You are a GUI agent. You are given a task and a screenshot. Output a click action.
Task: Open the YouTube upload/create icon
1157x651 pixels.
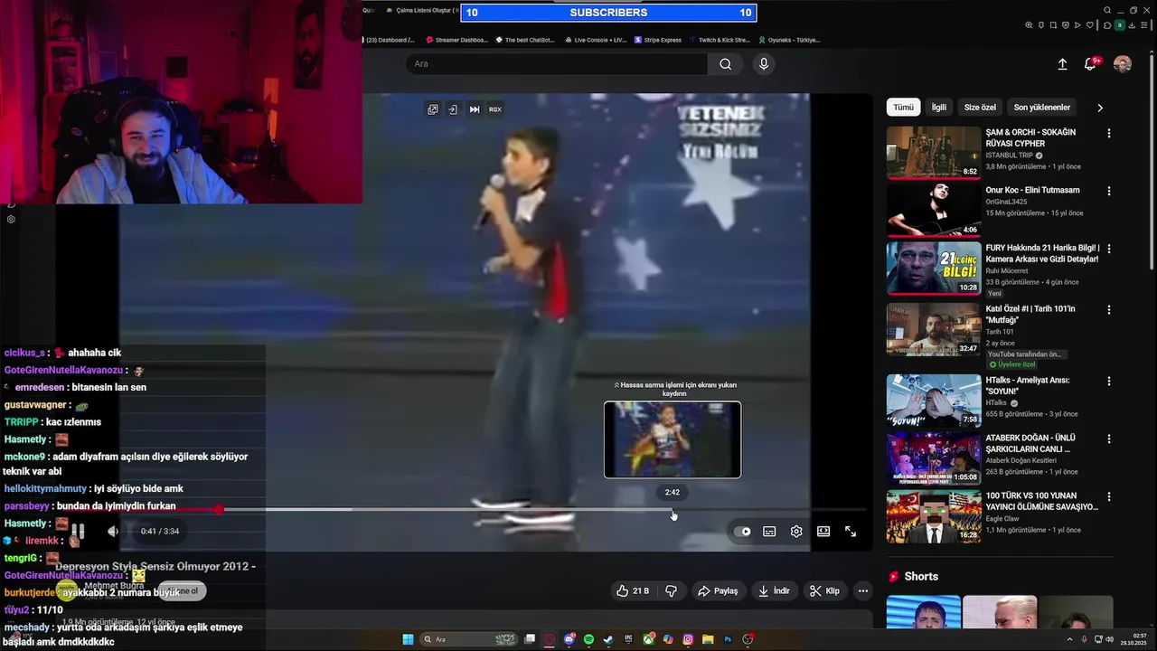[x=1062, y=64]
